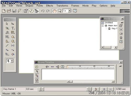
Task: Open the Shapes menu
Action: pos(29,6)
